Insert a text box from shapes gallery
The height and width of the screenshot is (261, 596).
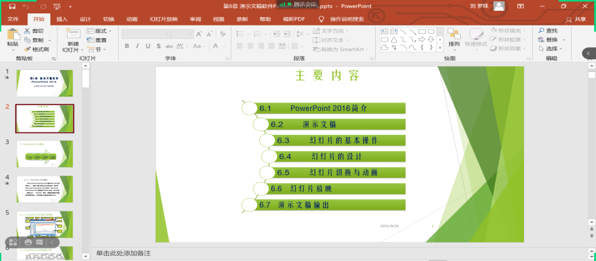384,31
